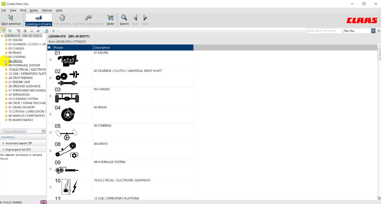Viewport: 381px width, 204px height.
Task: Open the Print menu
Action: pos(23,10)
